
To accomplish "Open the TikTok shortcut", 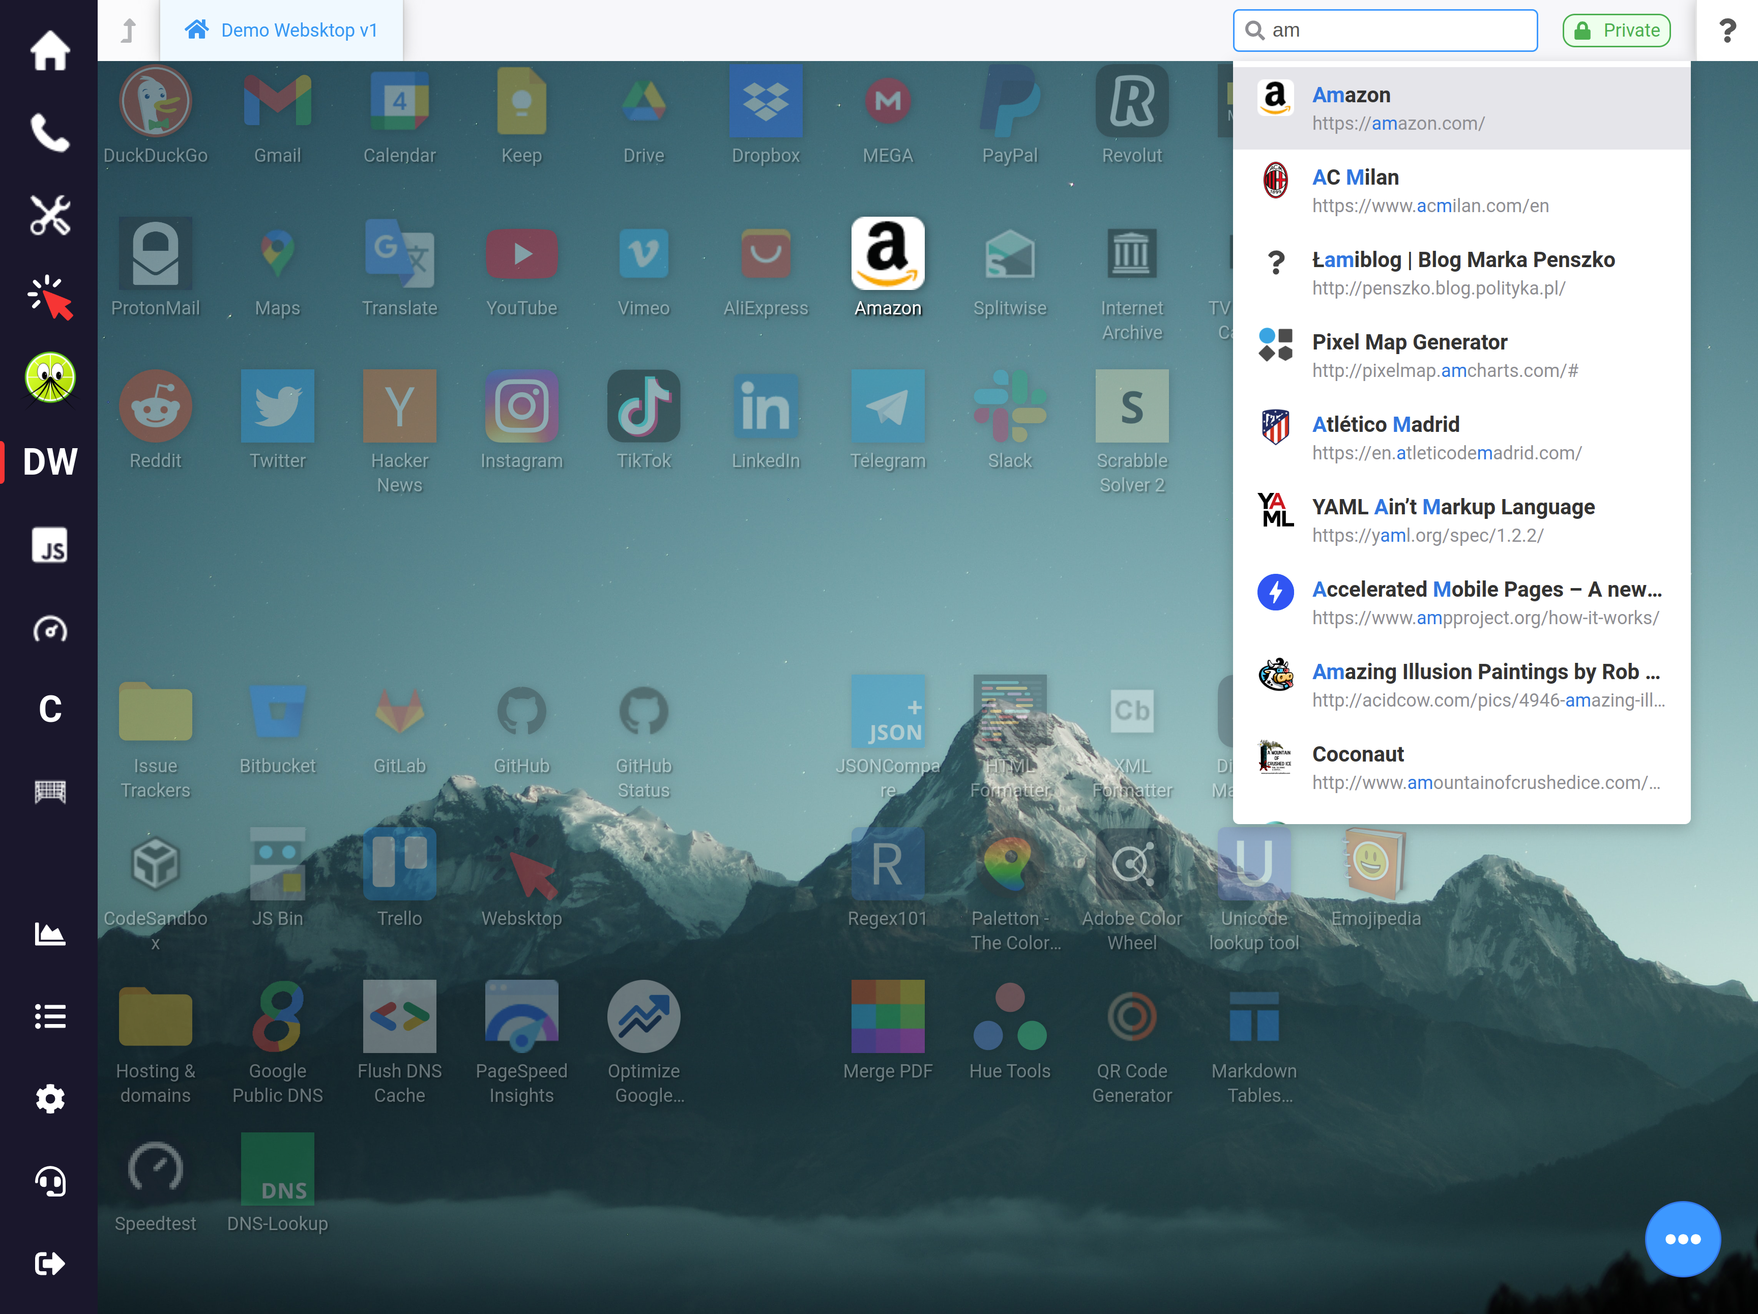I will (644, 421).
